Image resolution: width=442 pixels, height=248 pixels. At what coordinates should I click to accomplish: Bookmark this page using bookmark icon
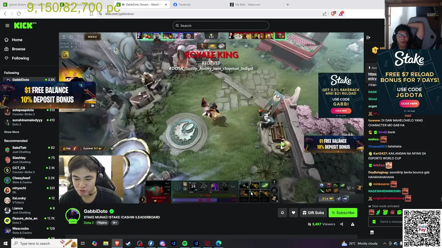tap(91, 14)
